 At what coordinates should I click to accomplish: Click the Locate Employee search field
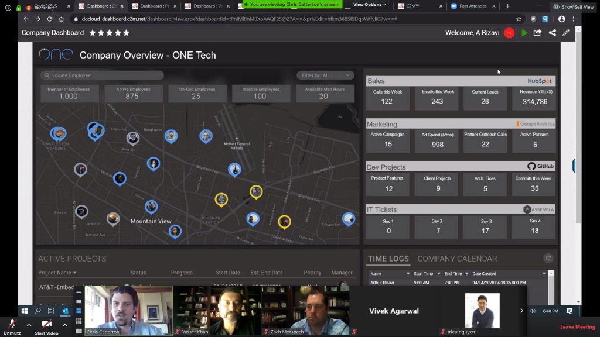click(x=102, y=75)
